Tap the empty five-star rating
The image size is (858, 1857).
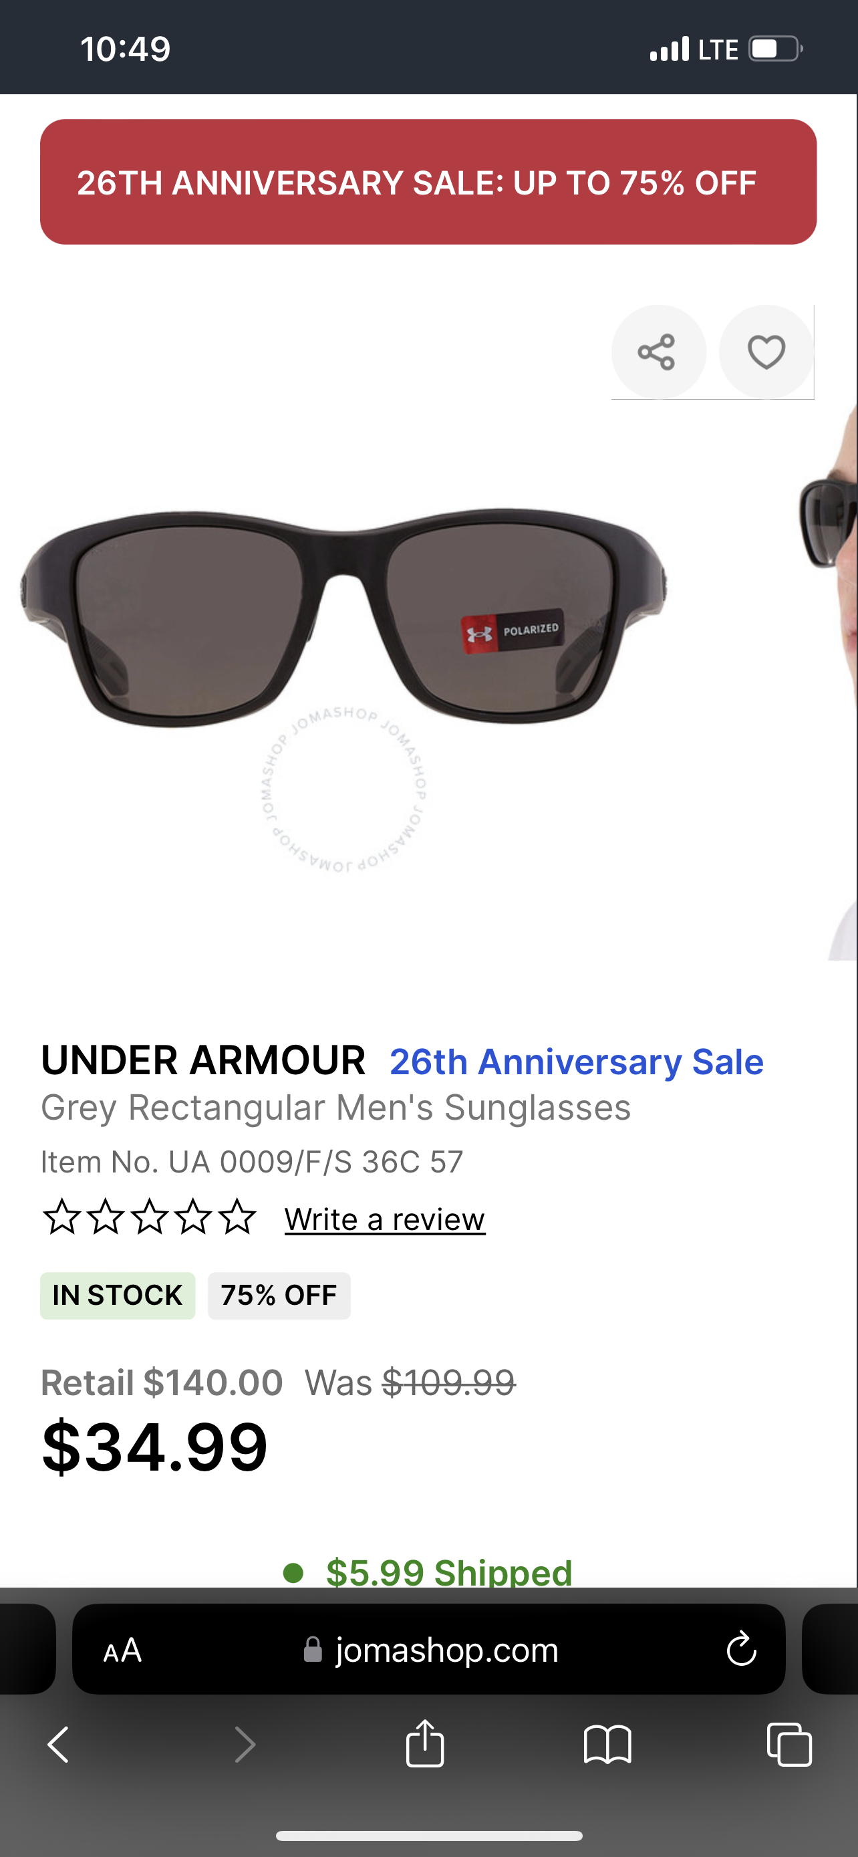tap(149, 1217)
